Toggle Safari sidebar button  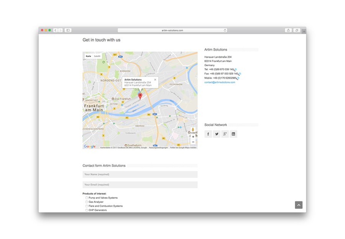pyautogui.click(x=68, y=30)
